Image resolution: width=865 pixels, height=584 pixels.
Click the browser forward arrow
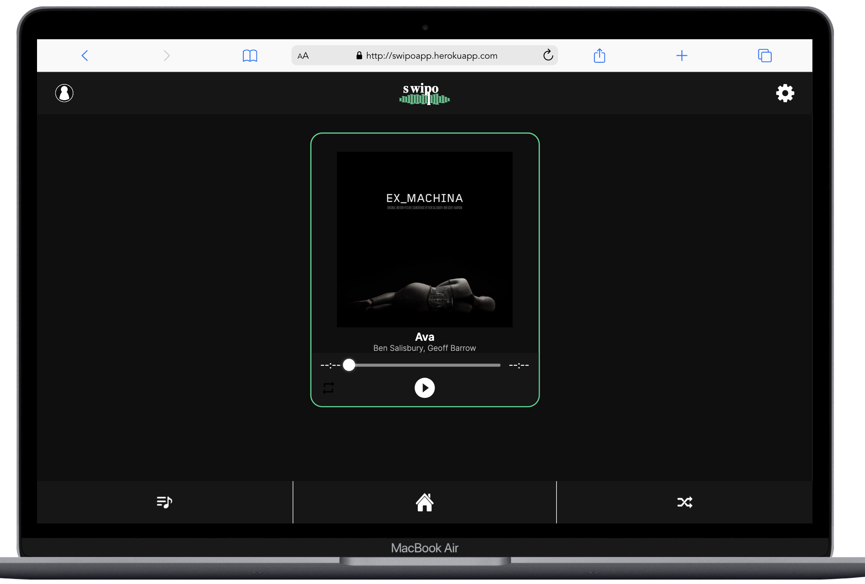(167, 56)
